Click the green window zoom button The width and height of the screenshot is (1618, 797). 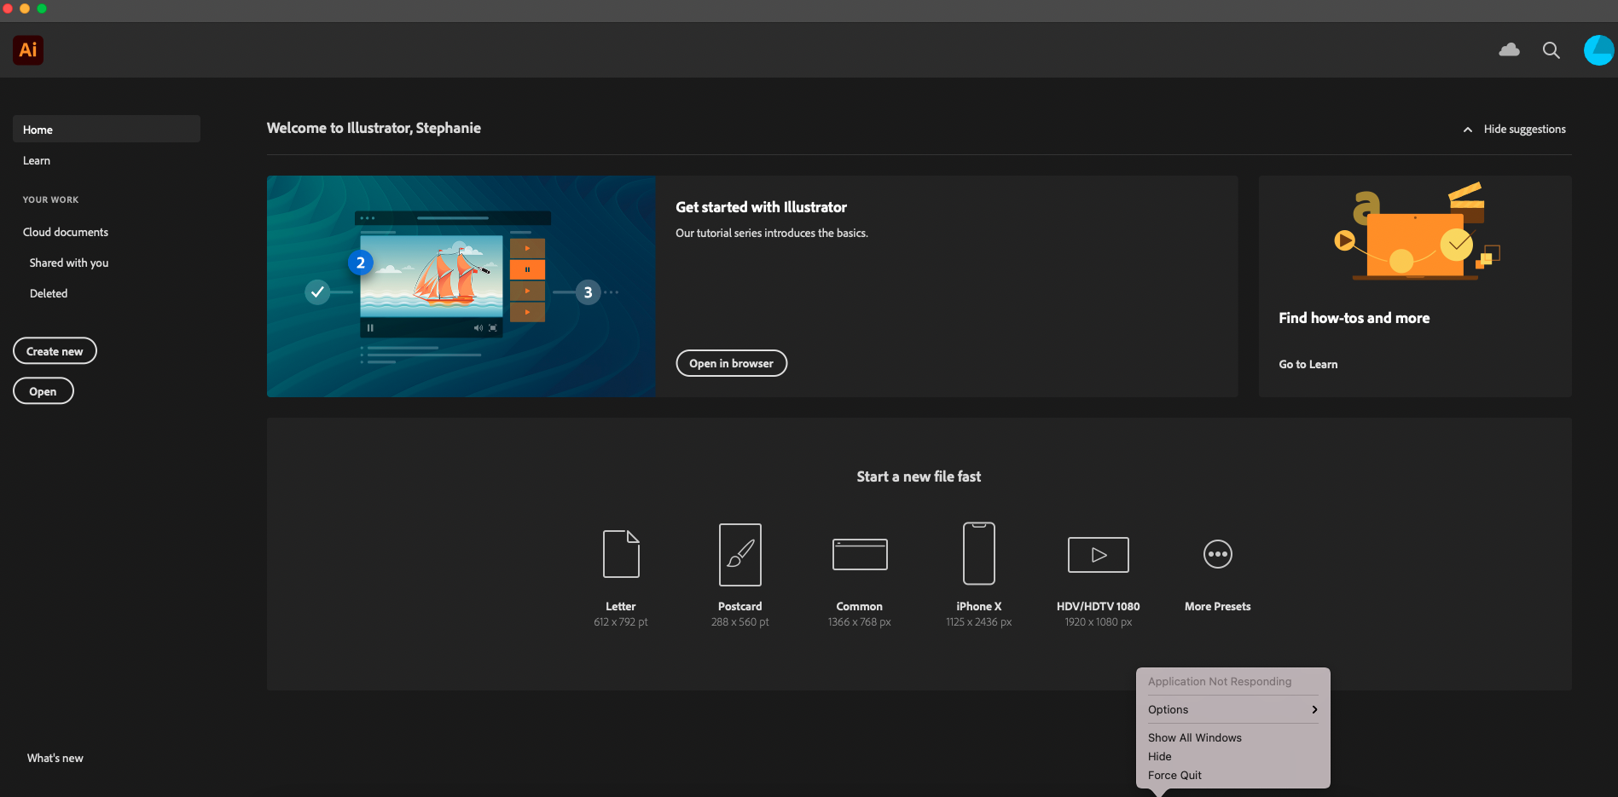pos(42,9)
